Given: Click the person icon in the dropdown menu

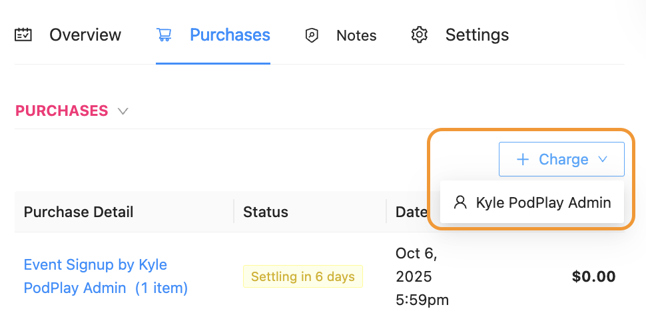Looking at the screenshot, I should click(x=460, y=202).
